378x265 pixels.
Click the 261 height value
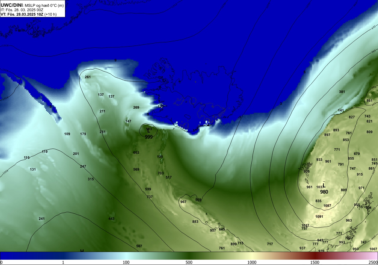pos(88,77)
